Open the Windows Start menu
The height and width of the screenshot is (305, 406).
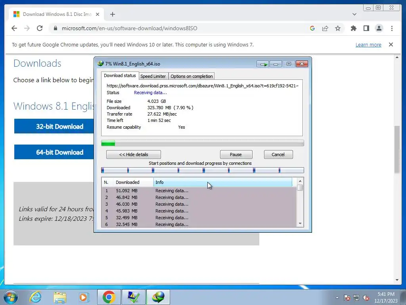click(10, 297)
